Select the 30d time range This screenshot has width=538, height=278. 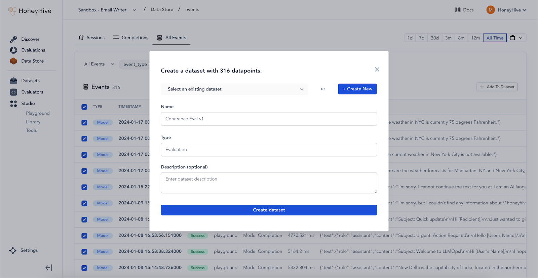(x=435, y=38)
